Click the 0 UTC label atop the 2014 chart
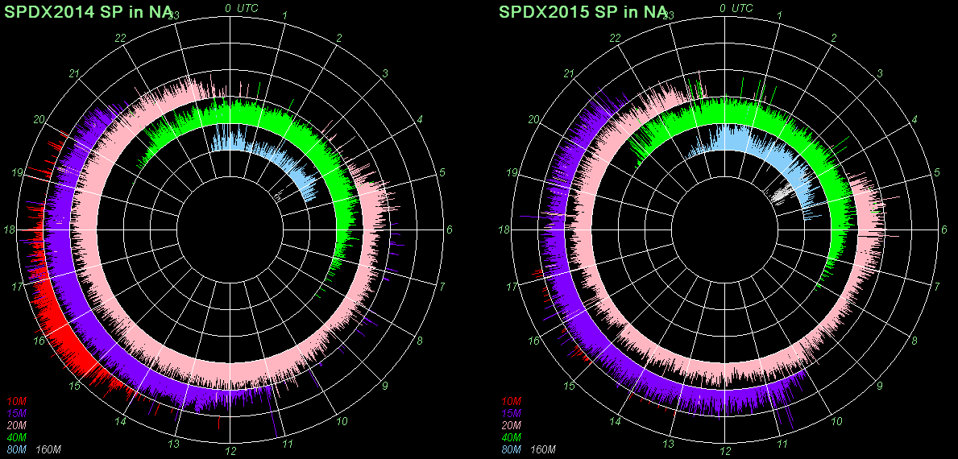958x459 pixels. [x=240, y=8]
